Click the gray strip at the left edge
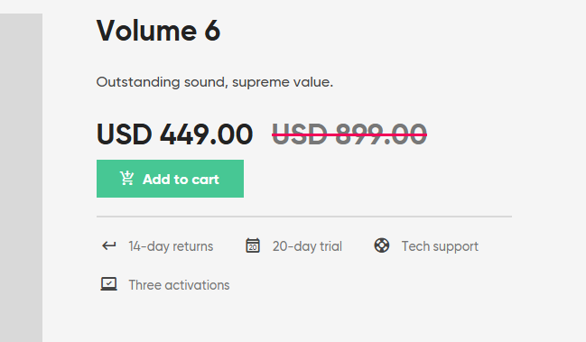The height and width of the screenshot is (342, 586). 21,178
